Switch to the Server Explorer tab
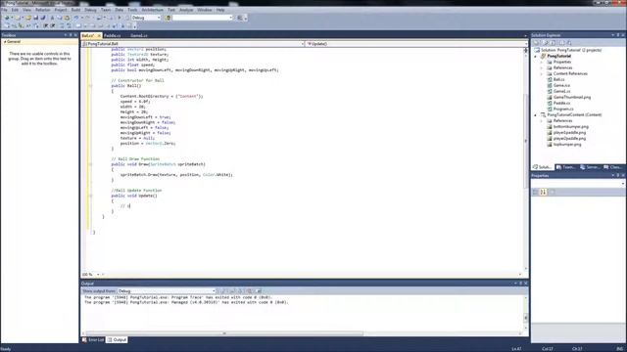Screen dimensions: 627x352 590,167
